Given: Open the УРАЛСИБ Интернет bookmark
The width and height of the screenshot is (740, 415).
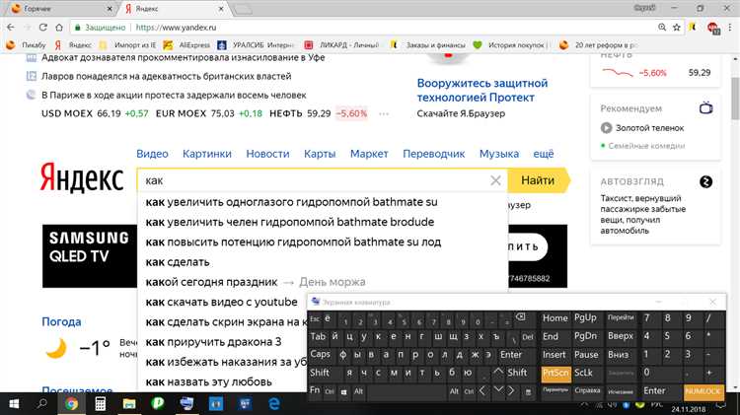Looking at the screenshot, I should pyautogui.click(x=256, y=45).
